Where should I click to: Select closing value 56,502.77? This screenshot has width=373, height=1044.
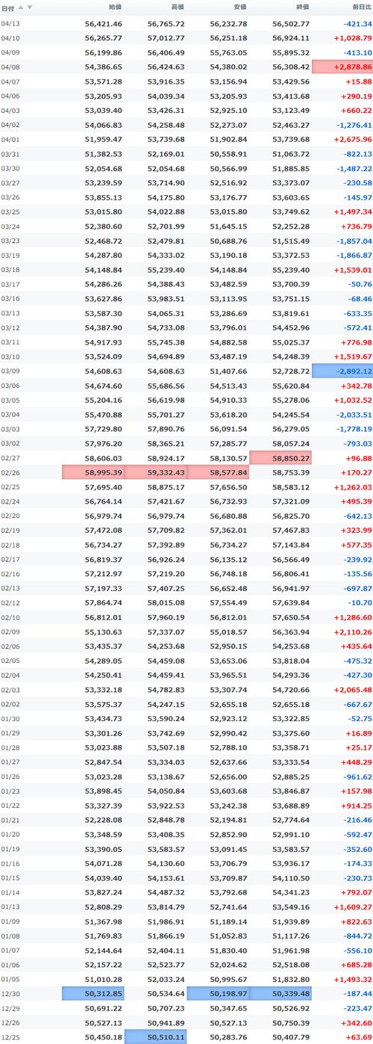(x=291, y=24)
